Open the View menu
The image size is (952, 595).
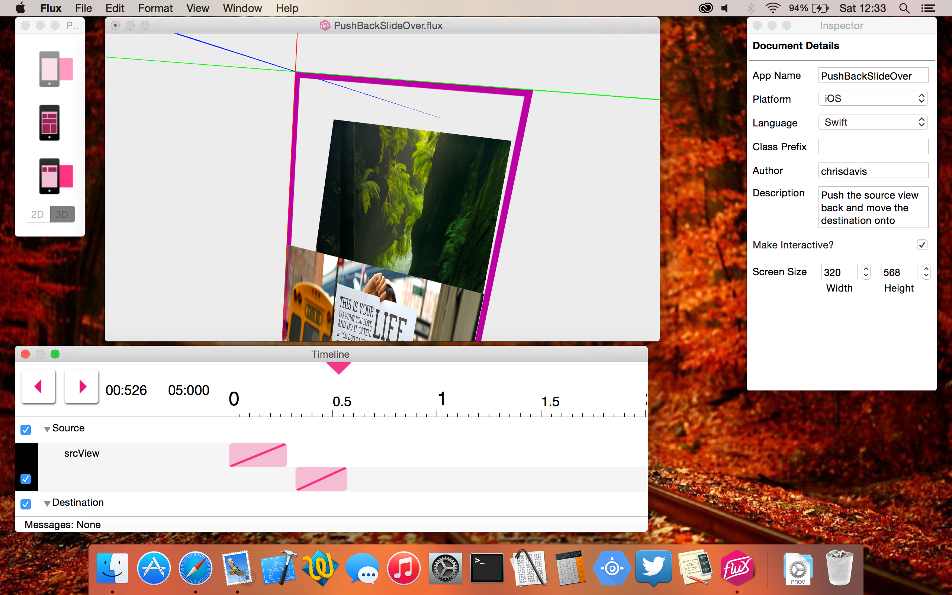pyautogui.click(x=197, y=8)
